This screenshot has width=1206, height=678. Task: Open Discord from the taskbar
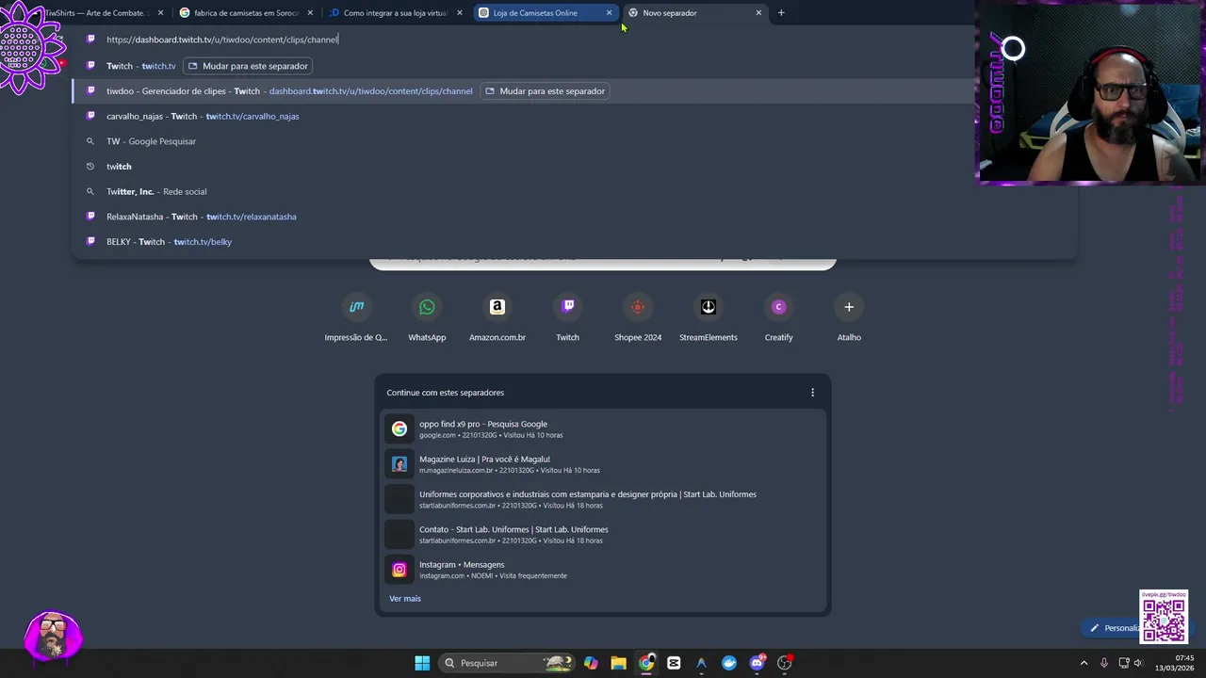tap(757, 663)
